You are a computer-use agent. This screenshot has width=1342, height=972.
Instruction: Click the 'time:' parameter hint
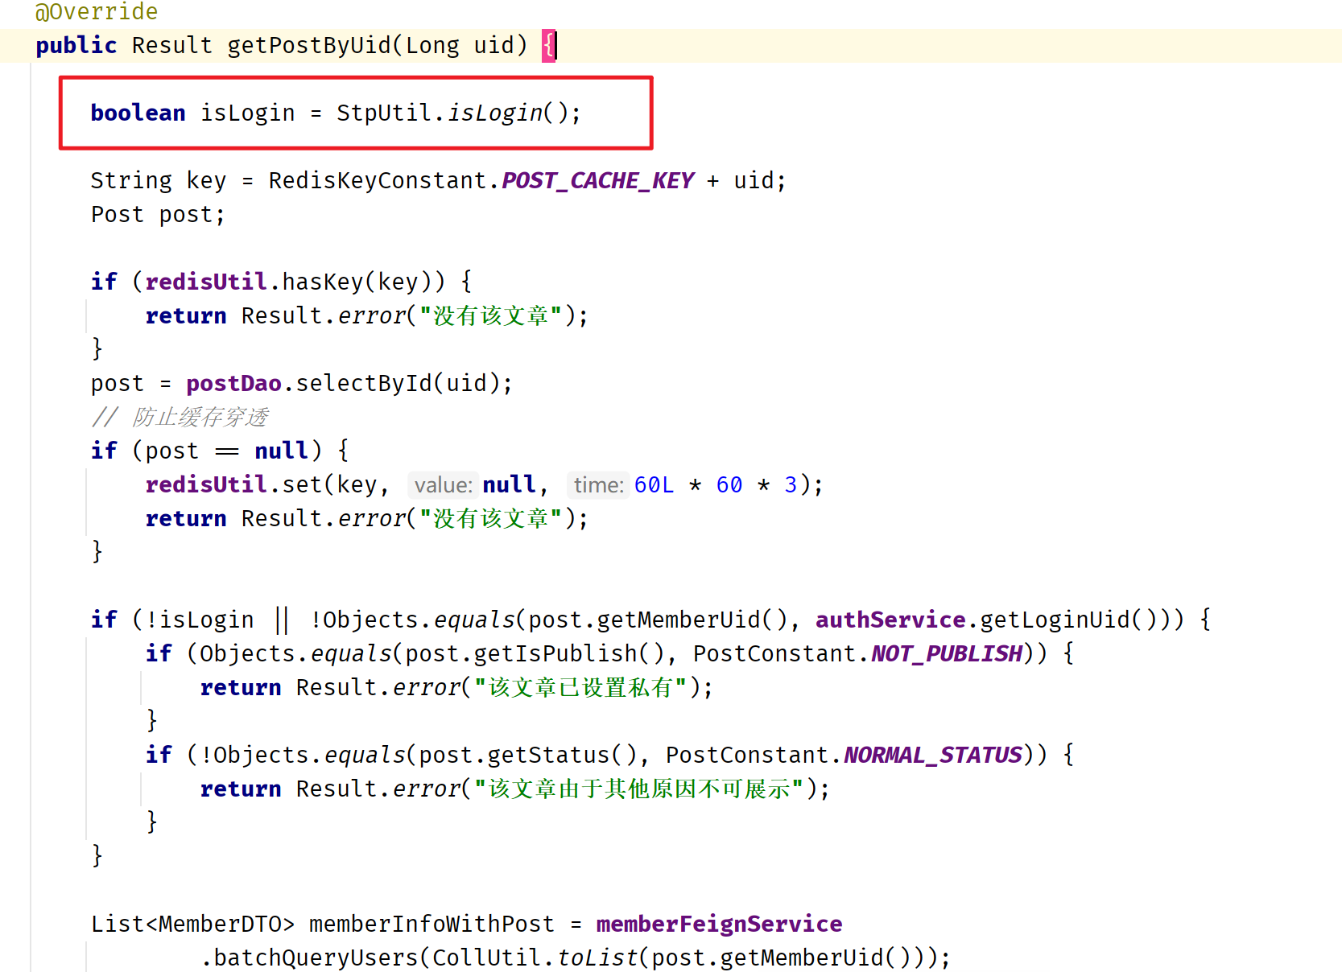598,484
